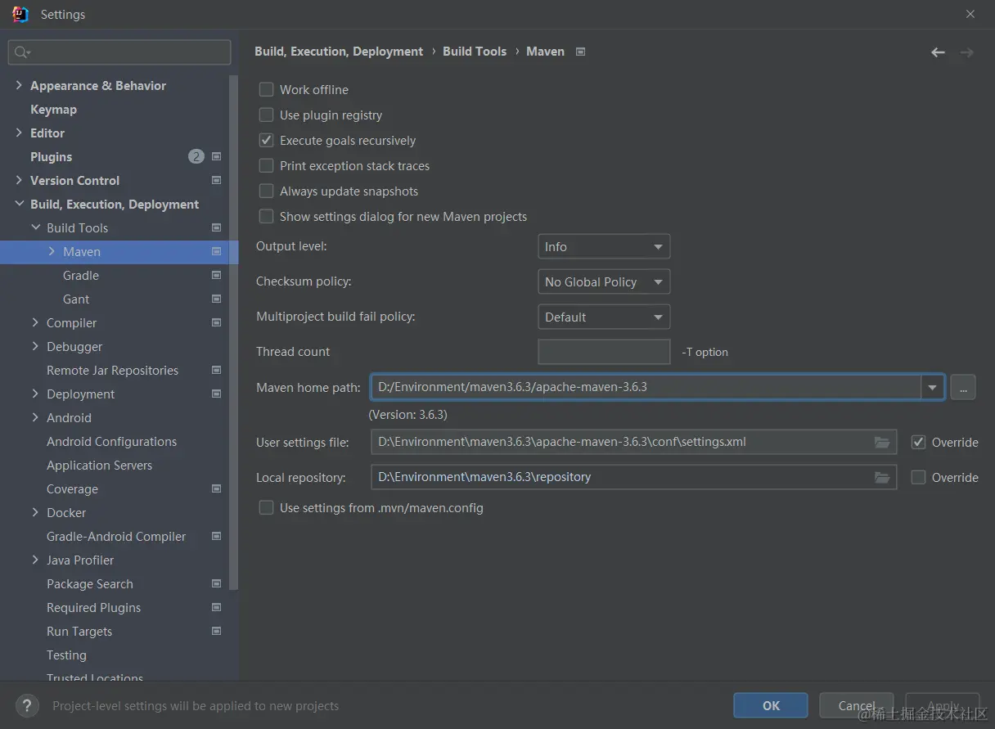Viewport: 995px width, 729px height.
Task: Click project-level icon beside Maven breadcrumb
Action: 580,51
